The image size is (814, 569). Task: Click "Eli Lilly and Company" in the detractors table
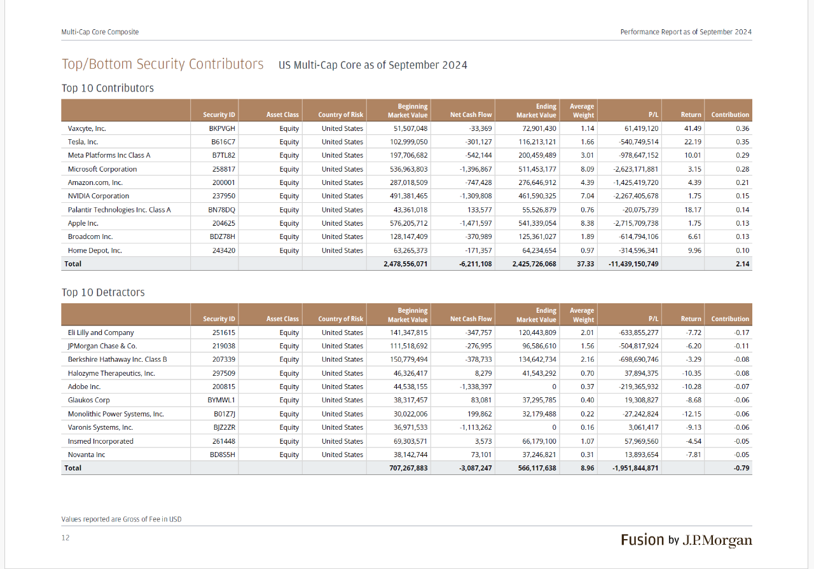[101, 332]
